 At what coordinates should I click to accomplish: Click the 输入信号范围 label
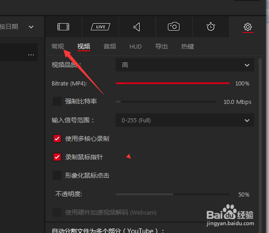tap(73, 120)
